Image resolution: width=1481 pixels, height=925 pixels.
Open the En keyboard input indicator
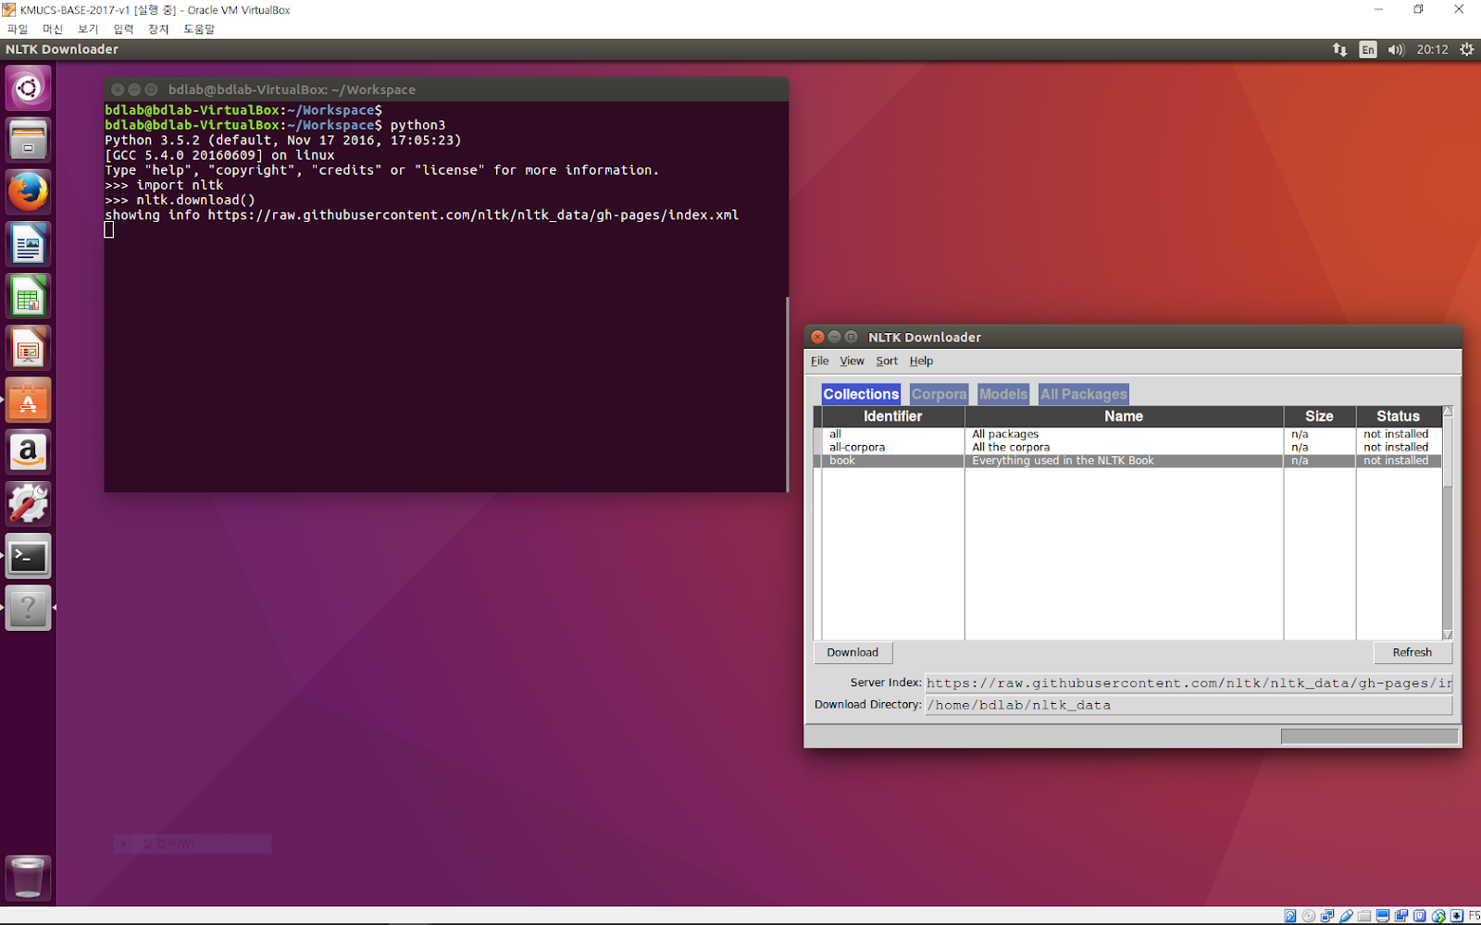point(1368,50)
